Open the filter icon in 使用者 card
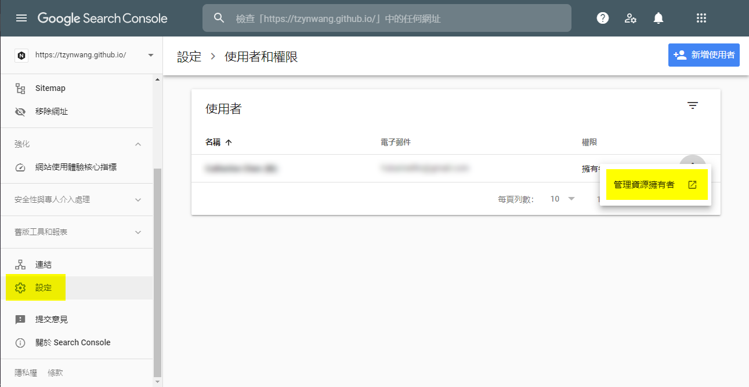The image size is (749, 387). 693,105
